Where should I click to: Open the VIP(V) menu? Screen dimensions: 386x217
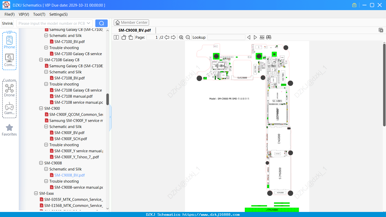point(24,14)
